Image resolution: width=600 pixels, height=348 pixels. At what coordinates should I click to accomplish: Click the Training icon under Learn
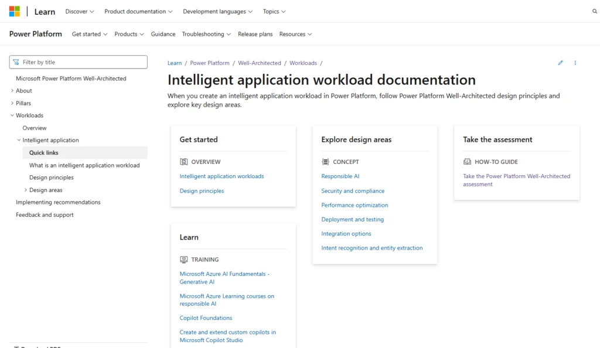(184, 260)
